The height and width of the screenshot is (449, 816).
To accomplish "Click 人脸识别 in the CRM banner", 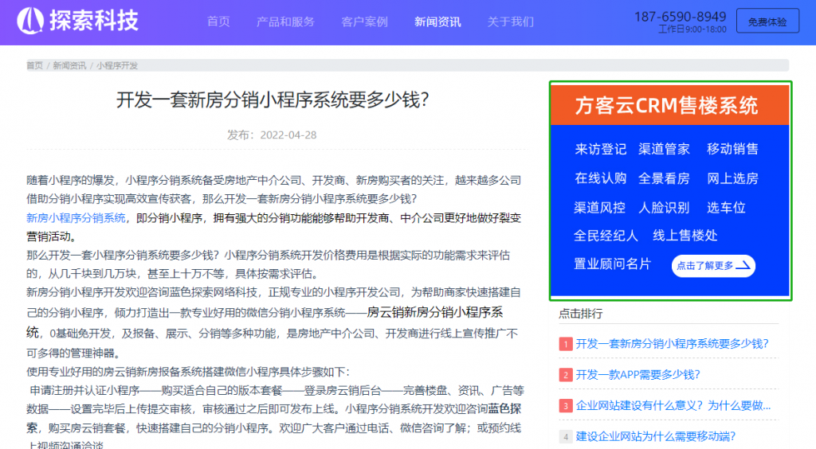I will pyautogui.click(x=664, y=208).
